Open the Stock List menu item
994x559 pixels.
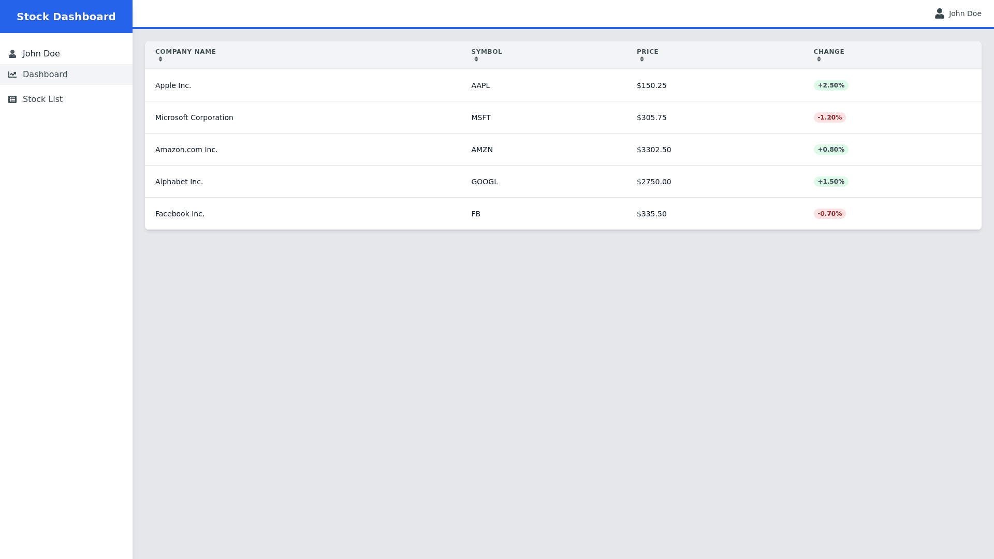(42, 99)
